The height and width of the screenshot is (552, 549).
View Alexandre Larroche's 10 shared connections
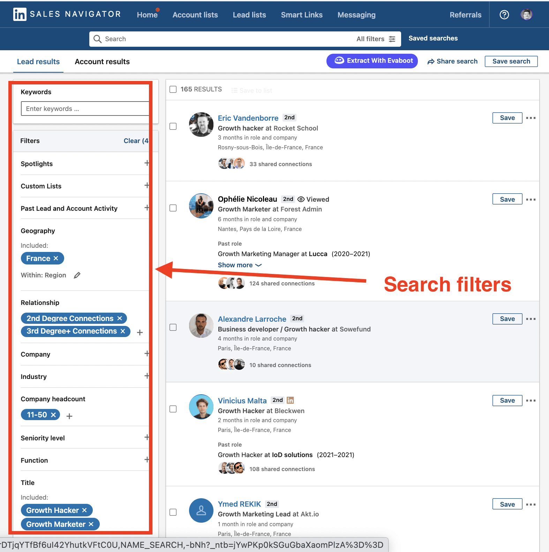coord(280,365)
